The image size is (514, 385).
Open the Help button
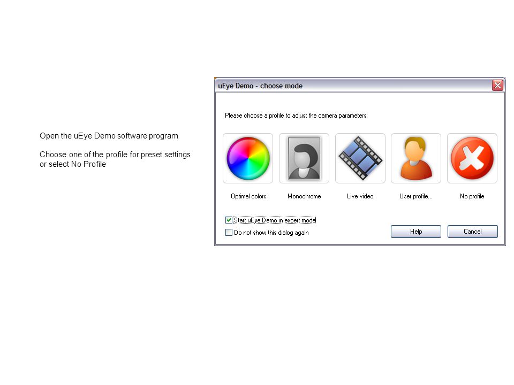click(x=416, y=232)
